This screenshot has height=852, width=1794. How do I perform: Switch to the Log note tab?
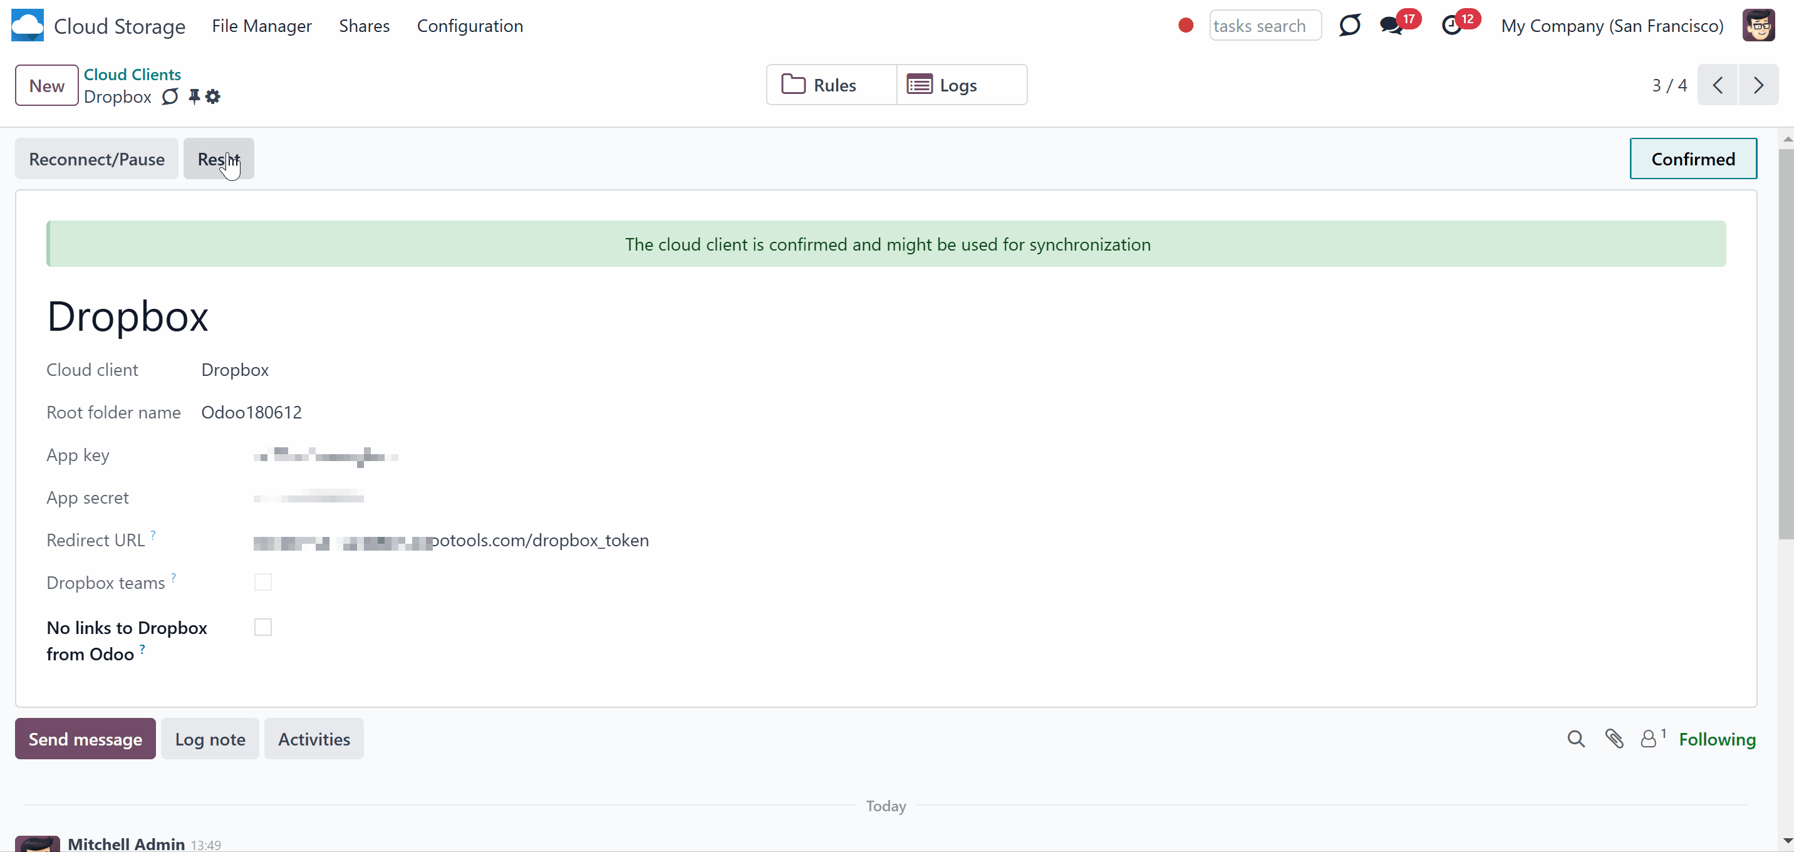210,739
